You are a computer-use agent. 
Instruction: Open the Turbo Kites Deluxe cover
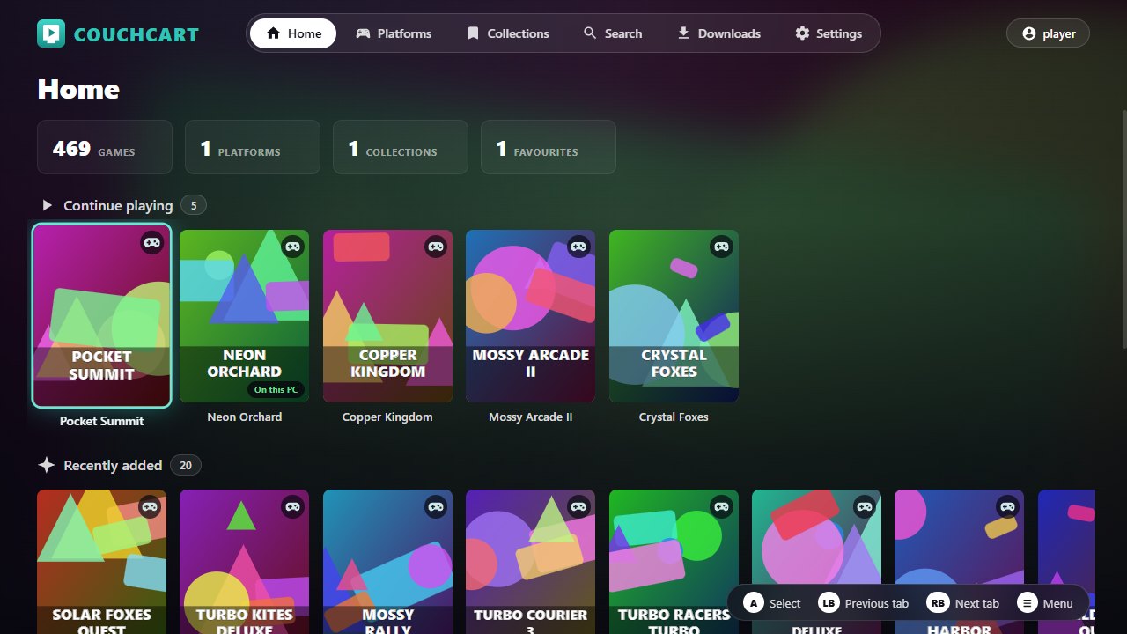(245, 562)
